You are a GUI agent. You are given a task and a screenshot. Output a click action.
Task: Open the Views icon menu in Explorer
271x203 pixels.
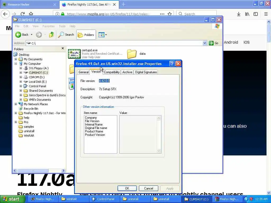(x=102, y=35)
